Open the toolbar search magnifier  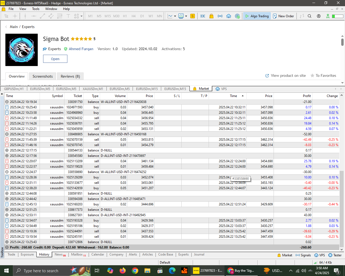(310, 16)
